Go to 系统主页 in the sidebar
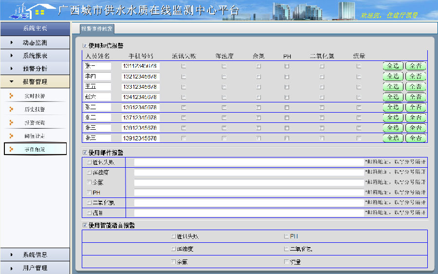This screenshot has width=438, height=274. [35, 28]
